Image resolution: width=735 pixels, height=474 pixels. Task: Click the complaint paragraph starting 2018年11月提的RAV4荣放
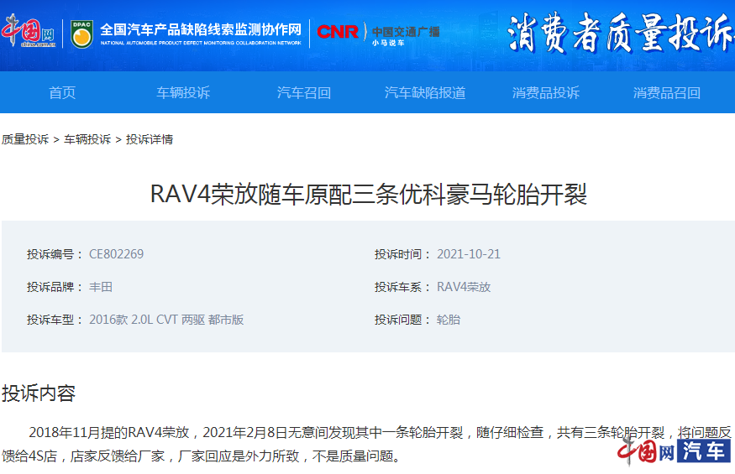pyautogui.click(x=366, y=444)
